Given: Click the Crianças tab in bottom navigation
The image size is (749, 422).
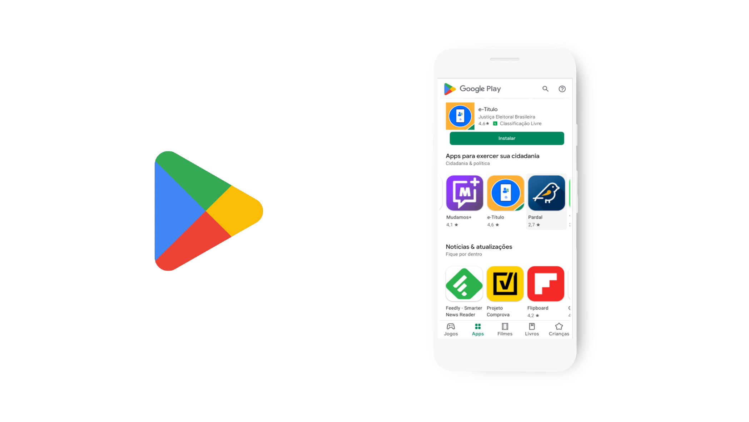Looking at the screenshot, I should (x=559, y=329).
